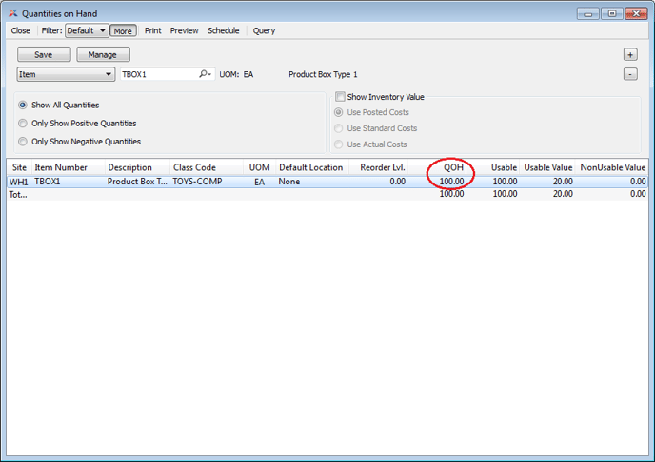
Task: Open the Default filter dropdown
Action: tap(86, 30)
